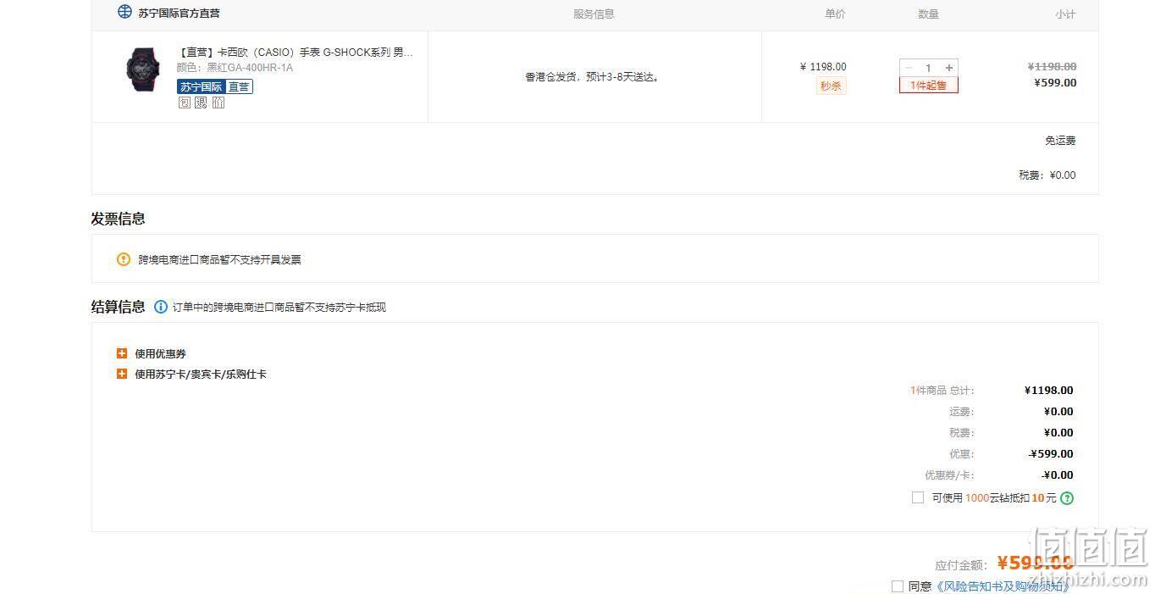The image size is (1155, 594).
Task: Click the -¥599.00 discount value
Action: (1051, 454)
